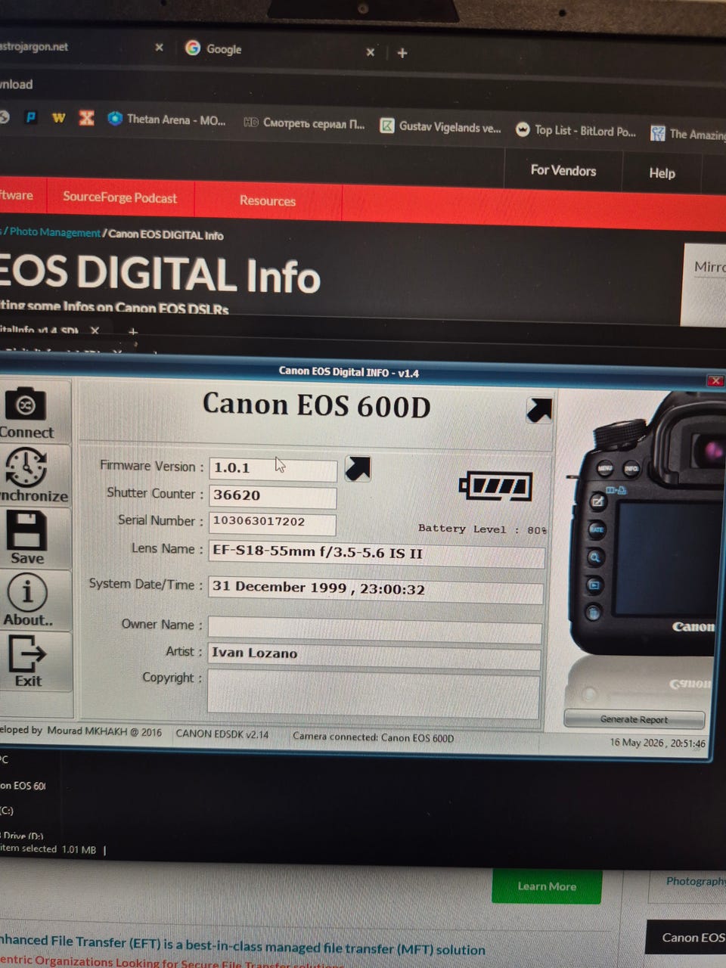The height and width of the screenshot is (968, 726).
Task: Click the Shutter Counter field
Action: [273, 496]
